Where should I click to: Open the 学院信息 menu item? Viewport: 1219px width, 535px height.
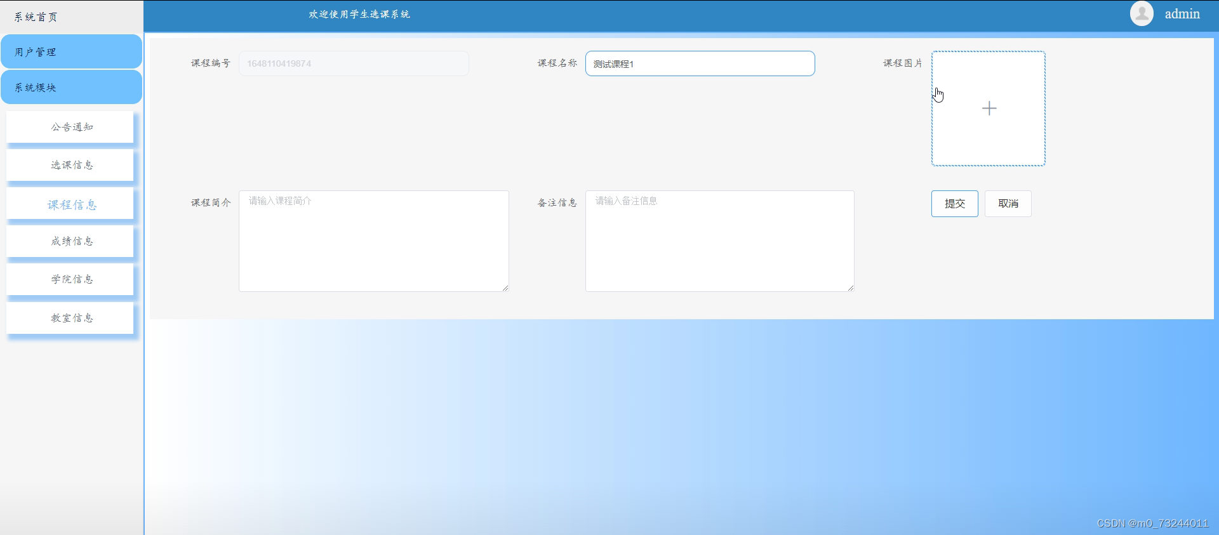pos(70,279)
